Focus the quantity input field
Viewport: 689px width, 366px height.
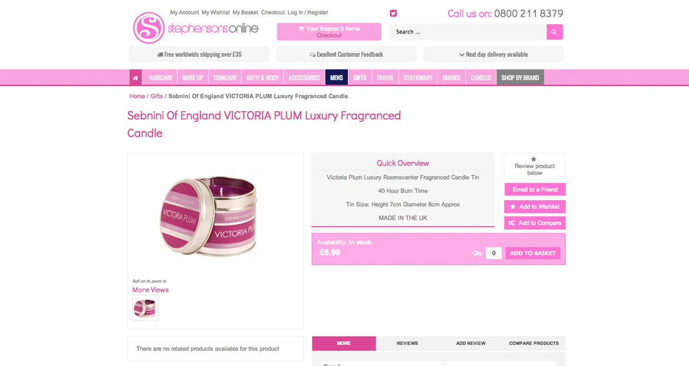[x=493, y=253]
